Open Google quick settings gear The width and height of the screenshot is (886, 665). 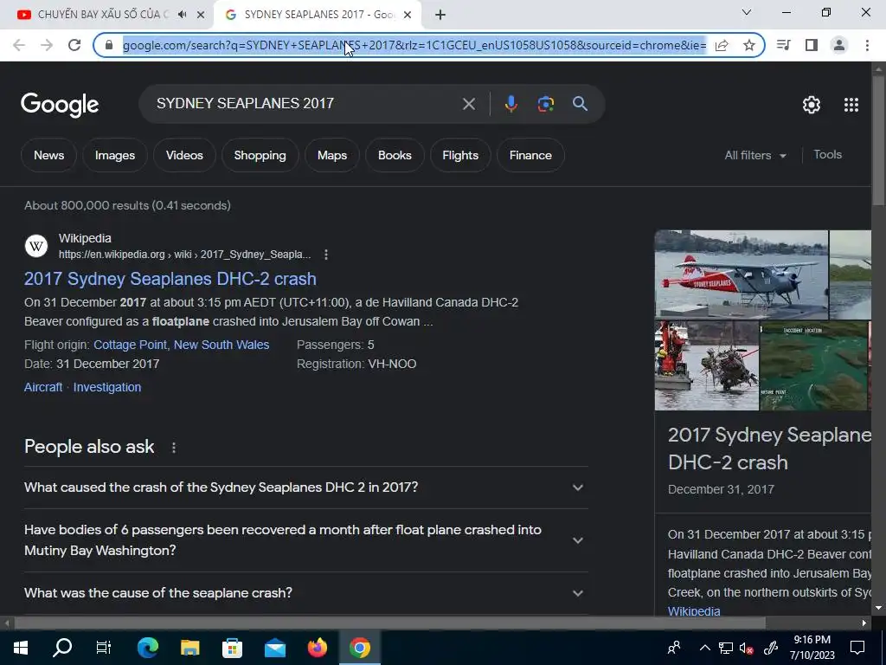click(812, 105)
